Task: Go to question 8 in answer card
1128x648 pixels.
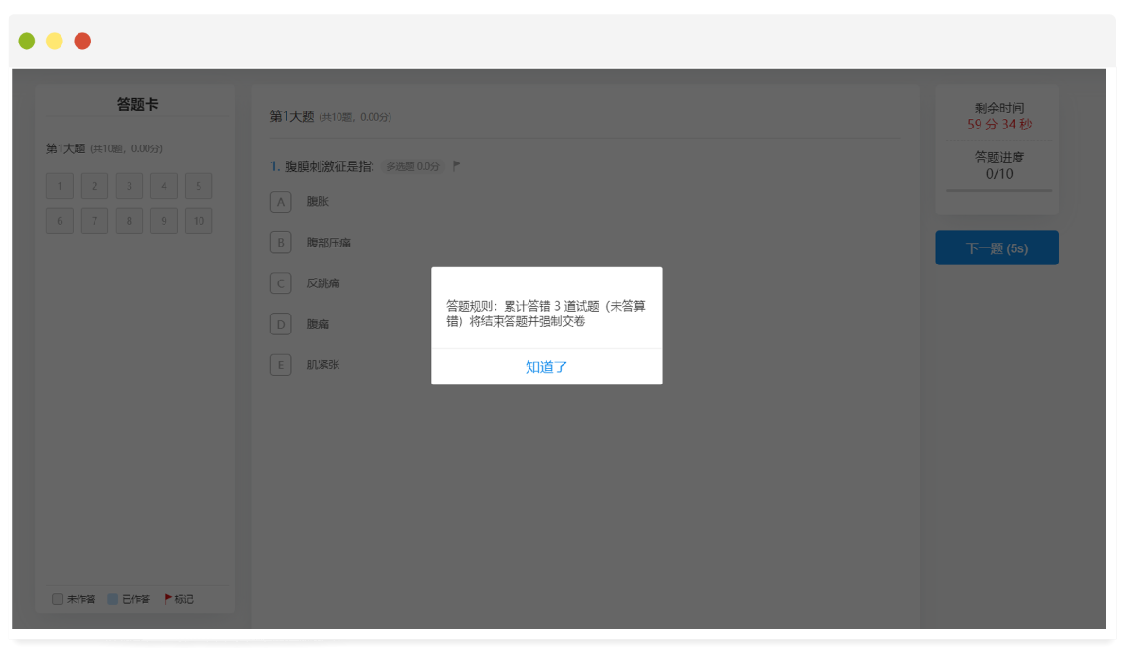Action: click(x=130, y=221)
